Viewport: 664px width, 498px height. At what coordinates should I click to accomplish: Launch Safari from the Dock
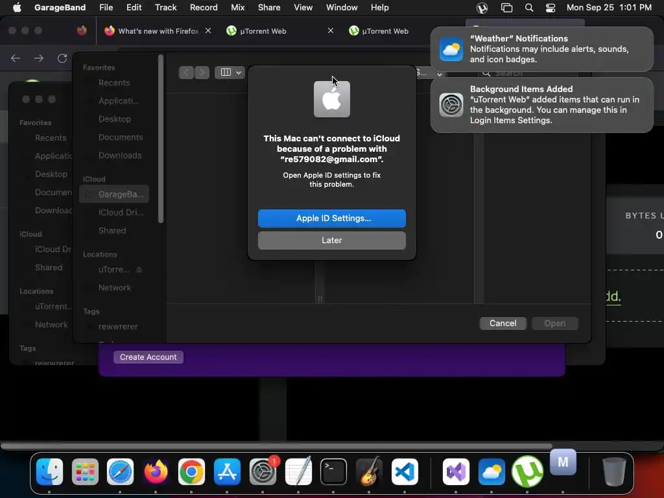coord(120,471)
